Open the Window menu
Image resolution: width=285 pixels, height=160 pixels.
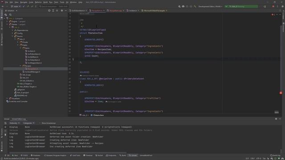point(73,2)
